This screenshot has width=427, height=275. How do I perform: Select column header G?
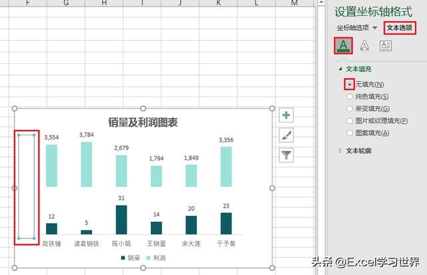[66, 3]
